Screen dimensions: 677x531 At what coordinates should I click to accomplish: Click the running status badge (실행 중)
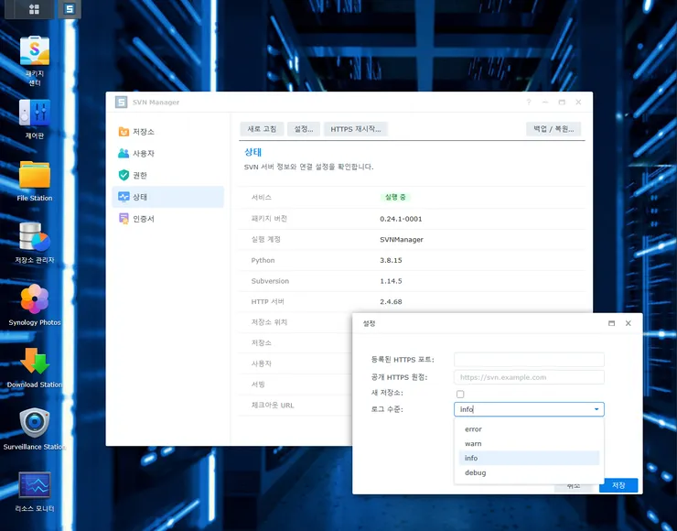click(x=395, y=197)
